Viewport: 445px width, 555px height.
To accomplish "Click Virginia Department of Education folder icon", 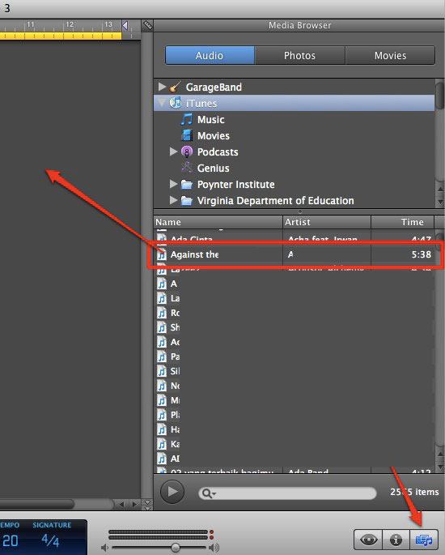I will click(x=187, y=201).
